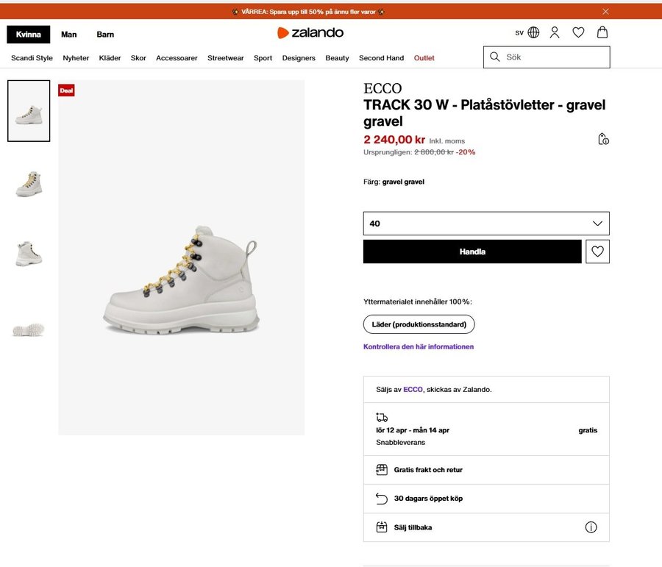Click the Zalando logo
The height and width of the screenshot is (567, 662).
click(310, 33)
